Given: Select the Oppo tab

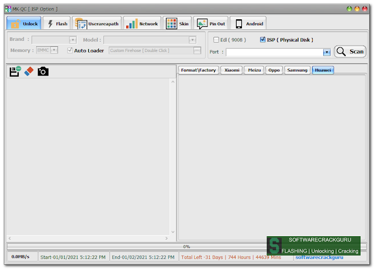Looking at the screenshot, I should [274, 70].
